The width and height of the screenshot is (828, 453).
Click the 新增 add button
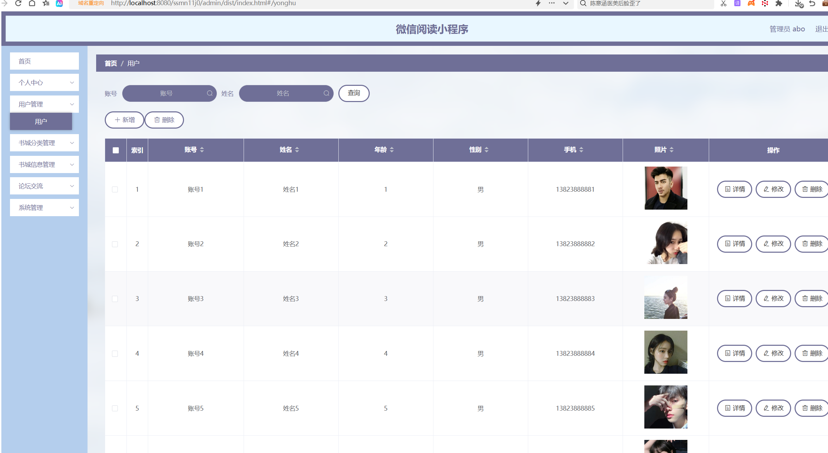124,120
